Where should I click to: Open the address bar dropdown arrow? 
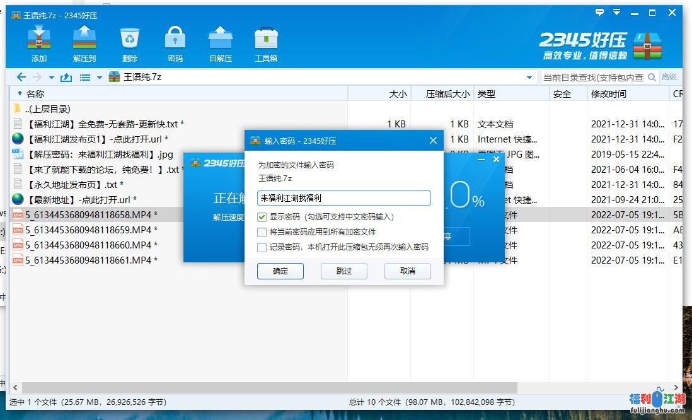coord(530,76)
